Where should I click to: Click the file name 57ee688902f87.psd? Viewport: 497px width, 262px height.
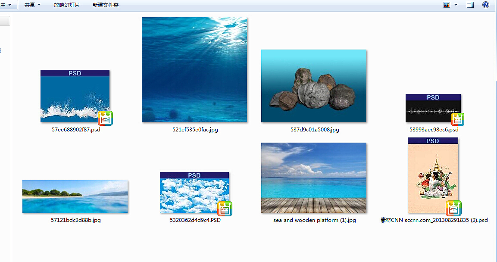76,130
